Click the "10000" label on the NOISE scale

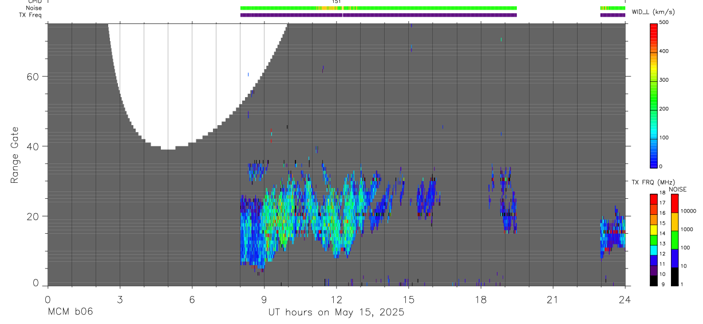(x=689, y=211)
